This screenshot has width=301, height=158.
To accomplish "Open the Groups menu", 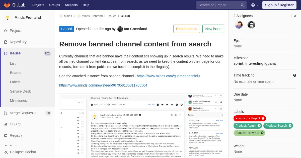I will pyautogui.click(x=54, y=5).
